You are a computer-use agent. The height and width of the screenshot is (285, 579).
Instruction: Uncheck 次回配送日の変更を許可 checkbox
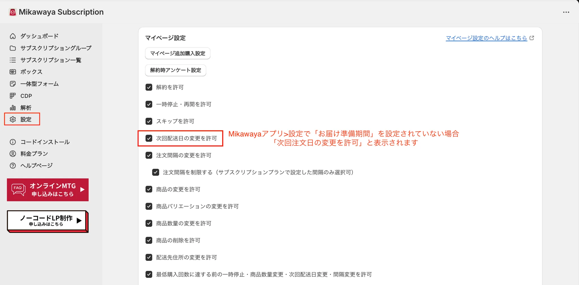click(149, 138)
